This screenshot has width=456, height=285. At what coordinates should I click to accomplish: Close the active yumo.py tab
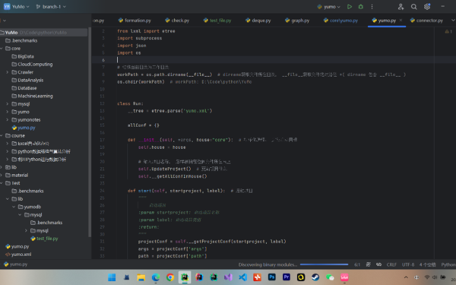401,20
